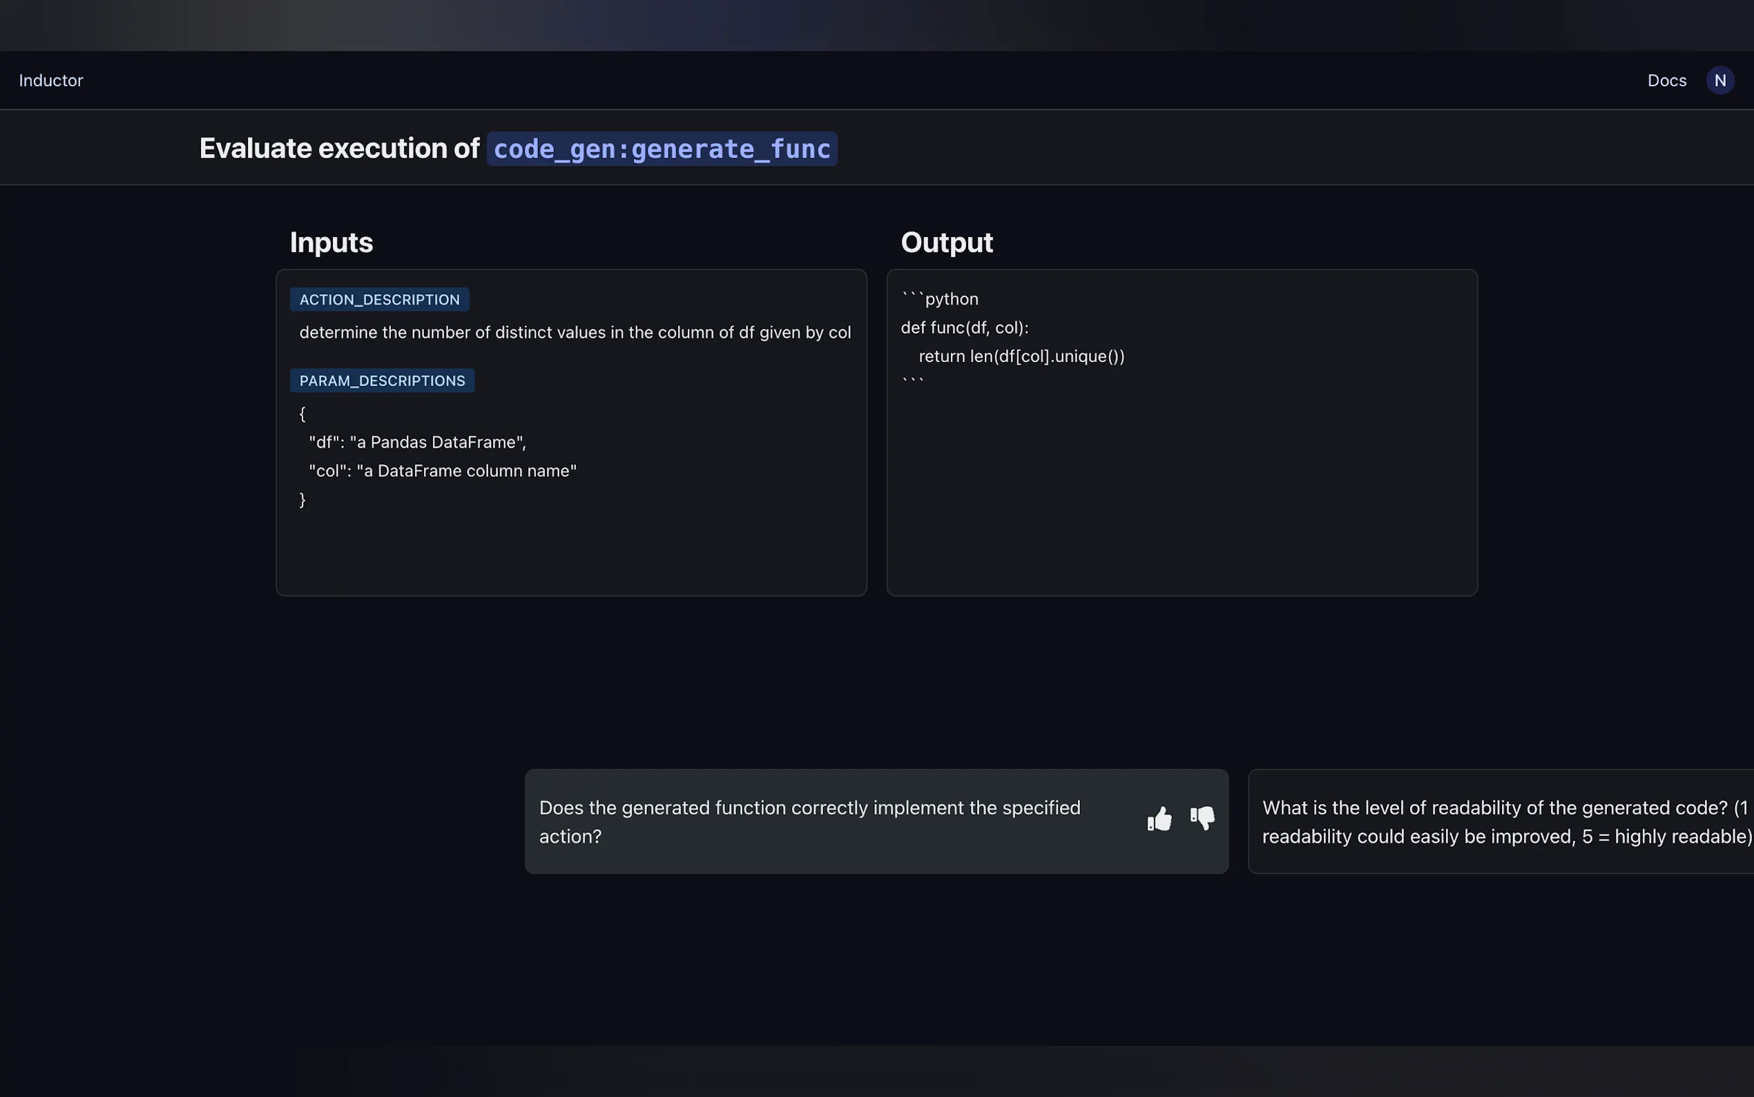Click the "df": "a Pandas DataFrame" line
The image size is (1754, 1097).
pyautogui.click(x=417, y=443)
